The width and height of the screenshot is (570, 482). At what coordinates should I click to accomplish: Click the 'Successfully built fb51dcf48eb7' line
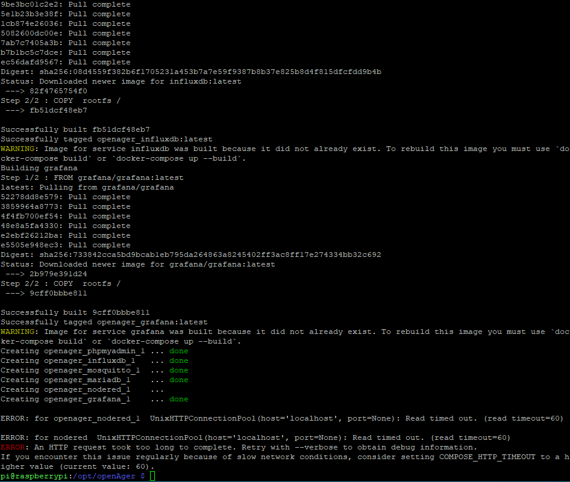pos(75,130)
